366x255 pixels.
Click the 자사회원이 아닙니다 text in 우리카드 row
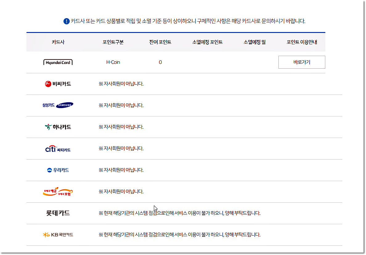point(121,170)
